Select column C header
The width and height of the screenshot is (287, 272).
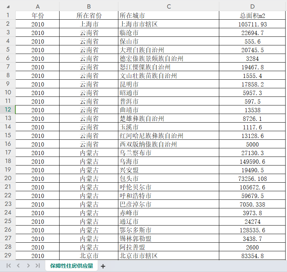(169, 7)
